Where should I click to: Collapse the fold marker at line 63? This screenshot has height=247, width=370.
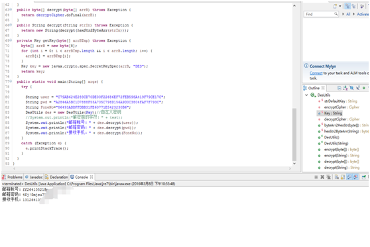pyautogui.click(x=11, y=10)
